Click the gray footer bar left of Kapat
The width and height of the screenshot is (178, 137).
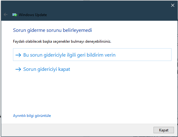(x=77, y=130)
